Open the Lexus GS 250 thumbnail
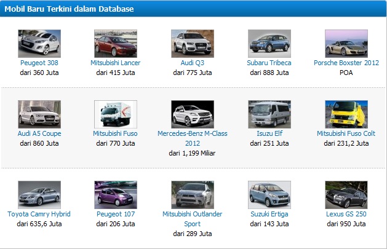 (346, 195)
